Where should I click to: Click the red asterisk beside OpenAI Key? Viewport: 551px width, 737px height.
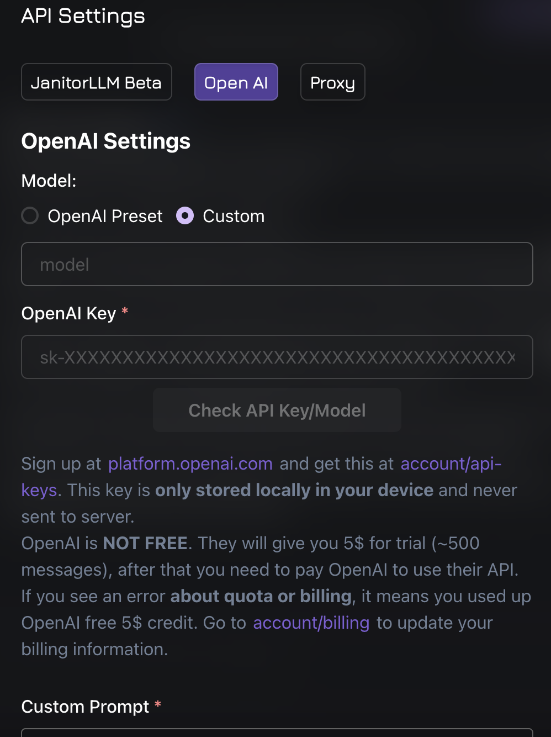tap(125, 312)
